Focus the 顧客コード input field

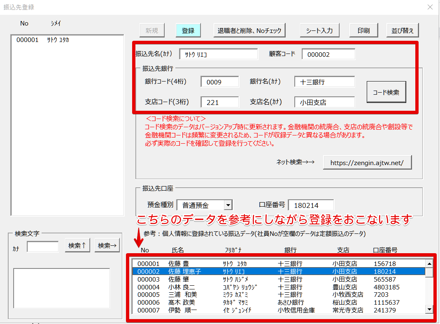[x=328, y=54]
